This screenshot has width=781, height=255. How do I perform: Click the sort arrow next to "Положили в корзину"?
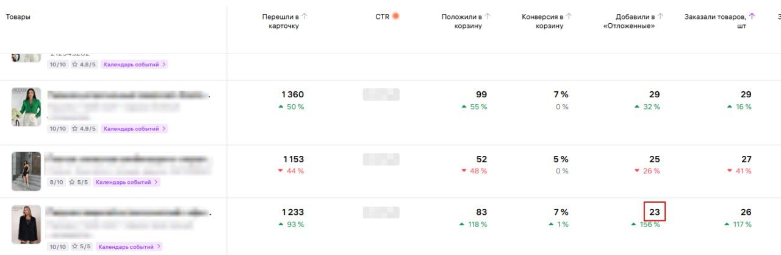pyautogui.click(x=488, y=16)
